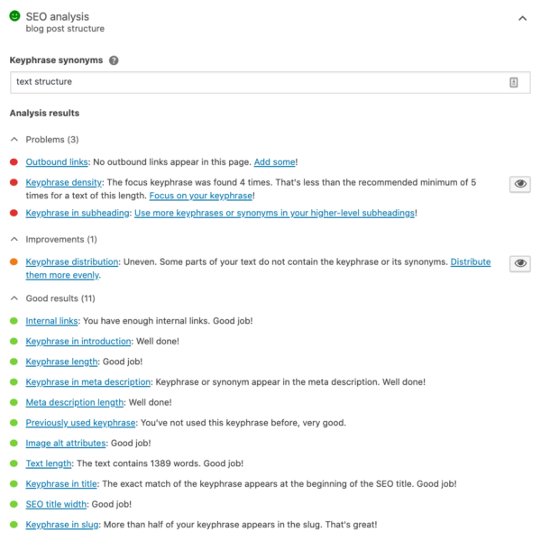541x550 pixels.
Task: Open the SEO title width link
Action: click(56, 504)
